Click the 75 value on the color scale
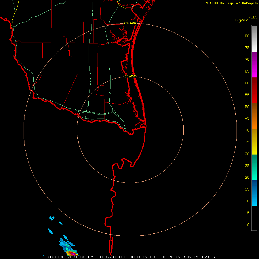The image size is (259, 259). click(247, 47)
